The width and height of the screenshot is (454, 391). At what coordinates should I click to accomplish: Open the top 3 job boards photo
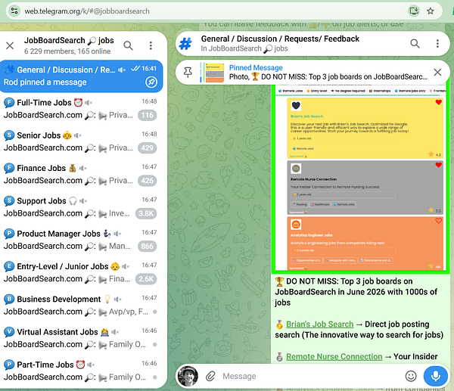(360, 178)
